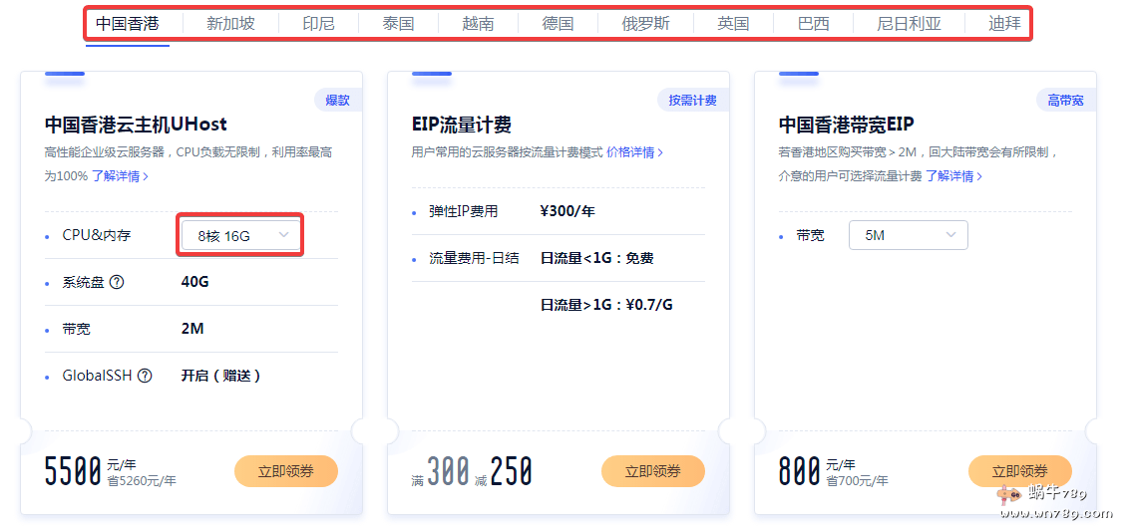
Task: Open the 带宽 5M dropdown
Action: [908, 235]
